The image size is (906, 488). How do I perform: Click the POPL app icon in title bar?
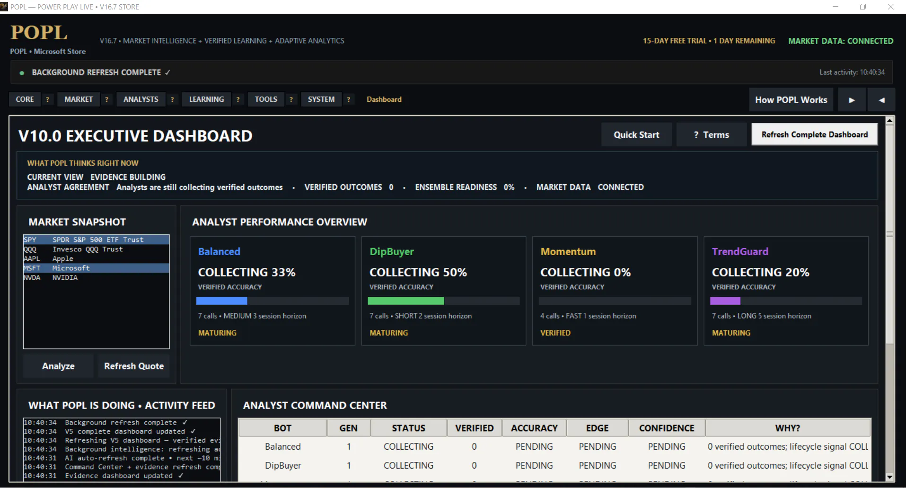4,7
